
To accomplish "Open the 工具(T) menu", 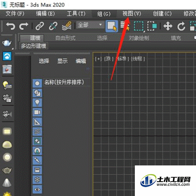I will tap(76, 14).
